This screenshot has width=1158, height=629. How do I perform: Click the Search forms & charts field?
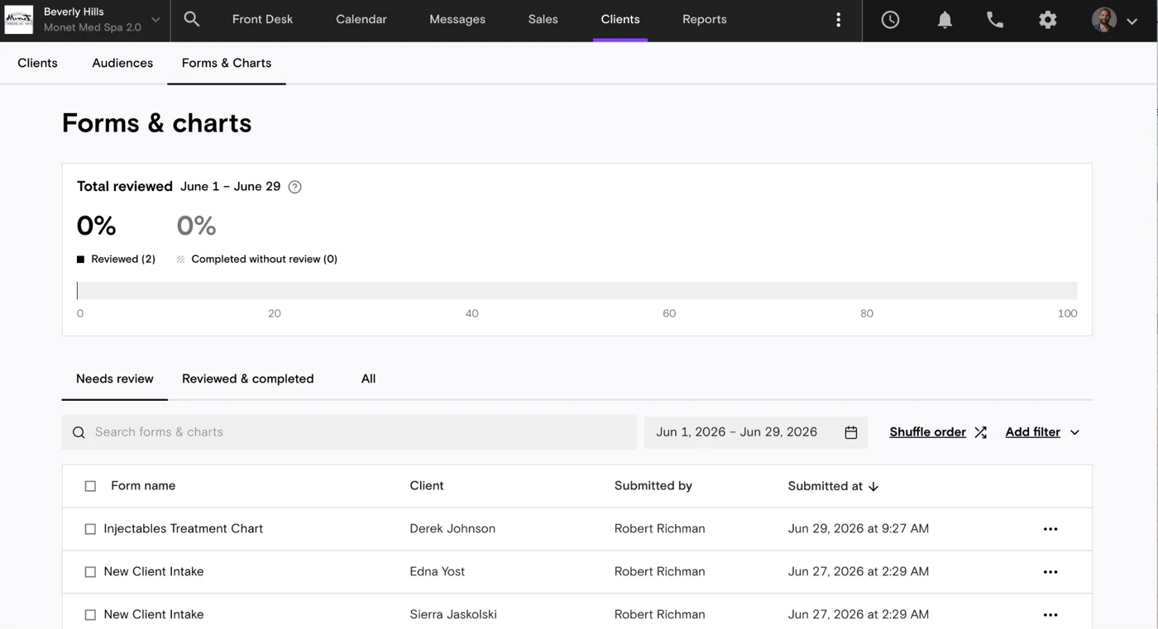pyautogui.click(x=349, y=432)
